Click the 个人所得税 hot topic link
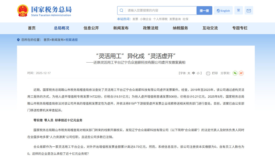Screen dimensions: 275x158 [160, 19]
